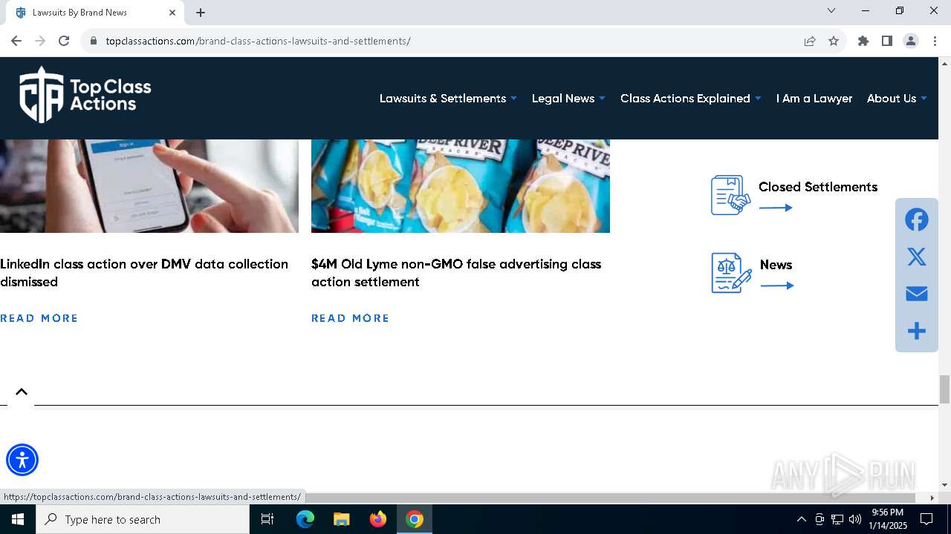View site information lock icon
951x534 pixels.
(94, 41)
